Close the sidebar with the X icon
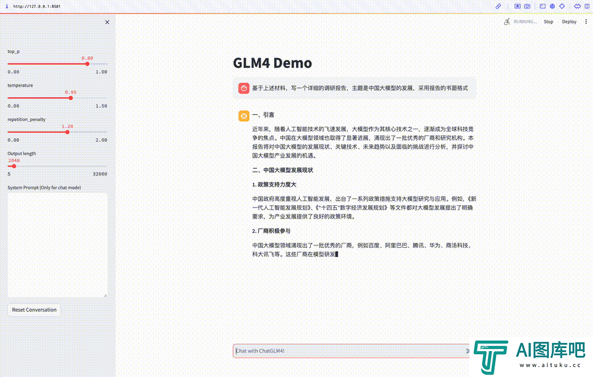Viewport: 593px width, 377px height. pos(107,22)
